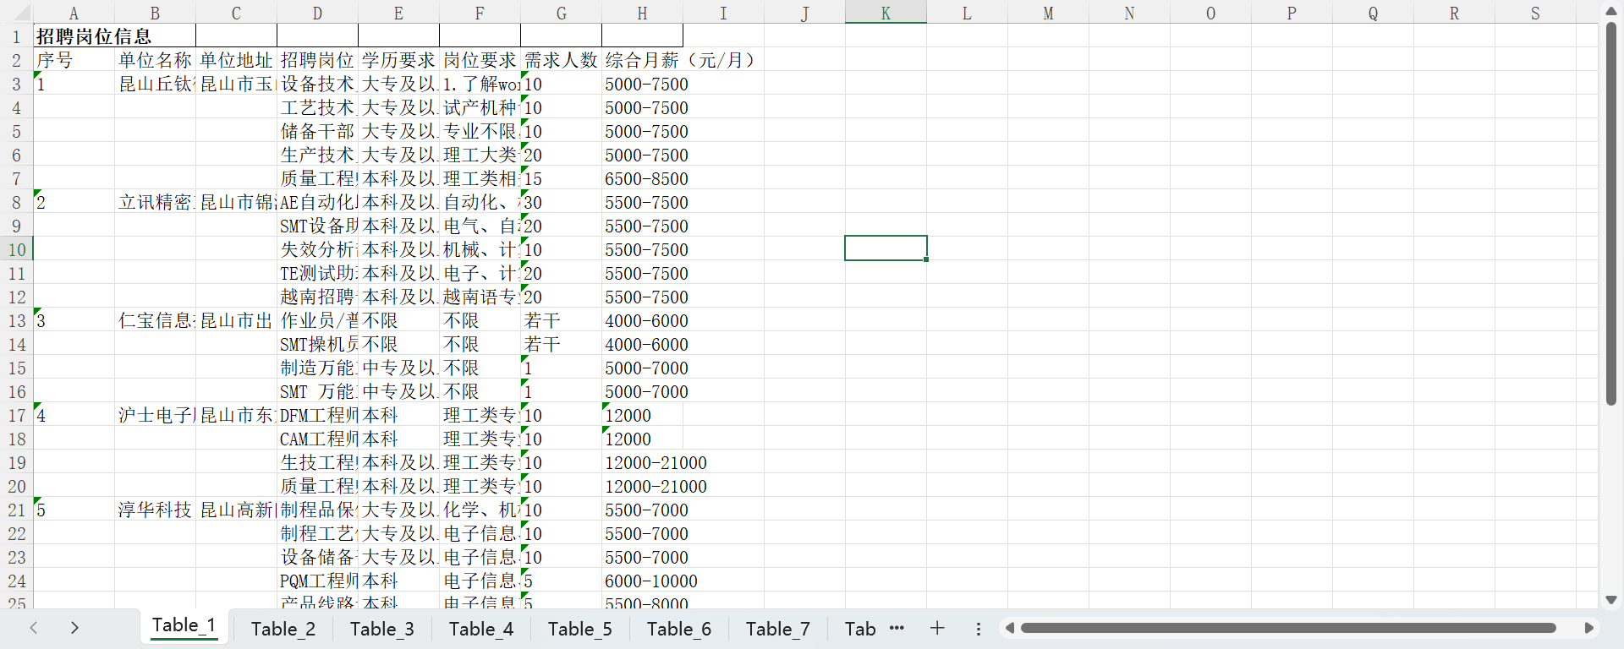Select cell 昆山丘钛 in row 3
1624x649 pixels.
pos(155,84)
